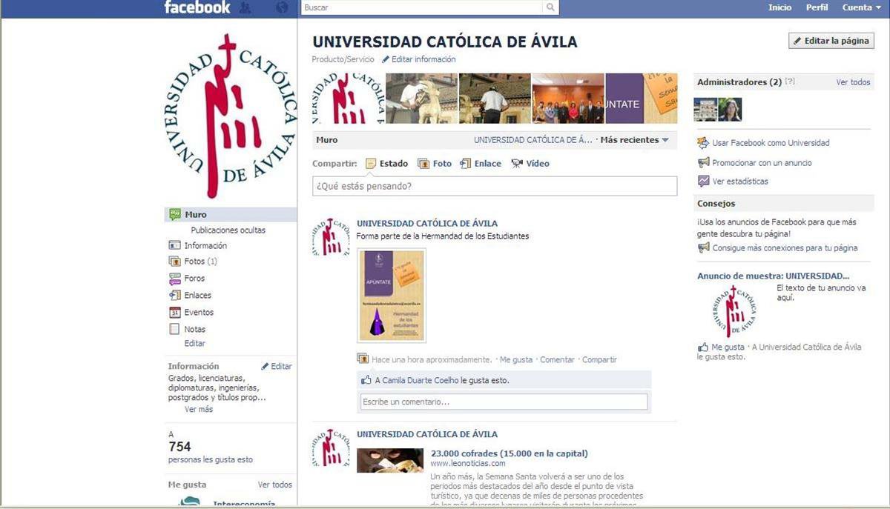The width and height of the screenshot is (890, 509).
Task: Click the globe notifications icon
Action: 281,8
